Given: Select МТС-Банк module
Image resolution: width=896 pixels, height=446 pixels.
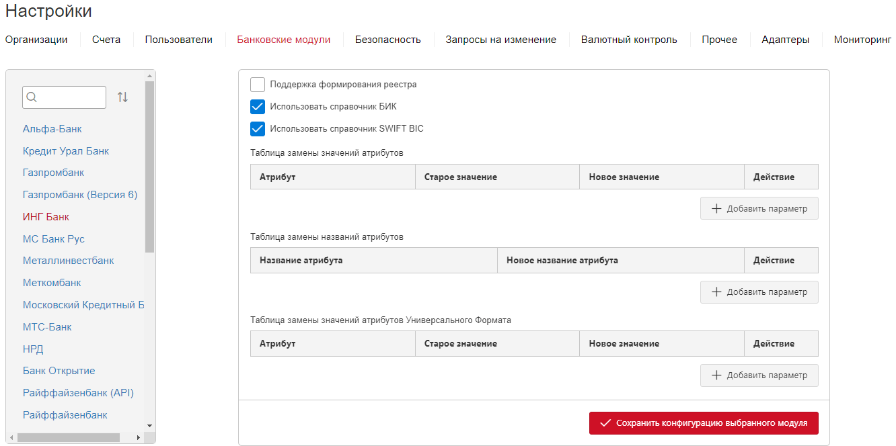Looking at the screenshot, I should point(47,327).
